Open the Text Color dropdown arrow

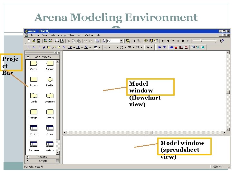coord(90,47)
